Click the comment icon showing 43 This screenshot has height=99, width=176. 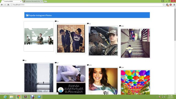pyautogui.click(x=23, y=61)
